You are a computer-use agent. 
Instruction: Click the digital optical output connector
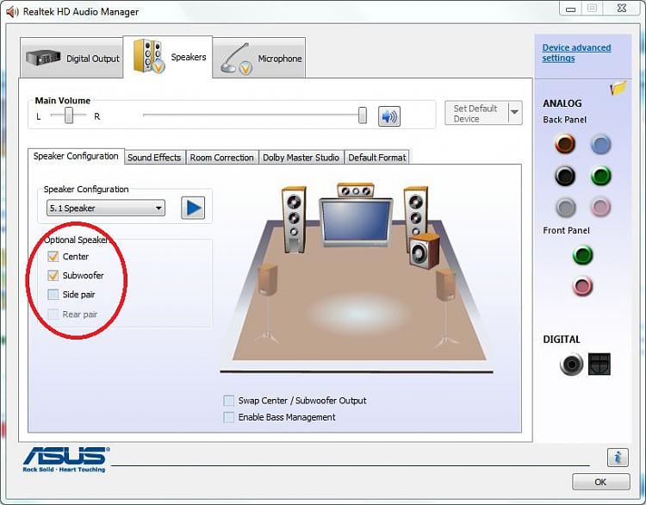pyautogui.click(x=599, y=364)
